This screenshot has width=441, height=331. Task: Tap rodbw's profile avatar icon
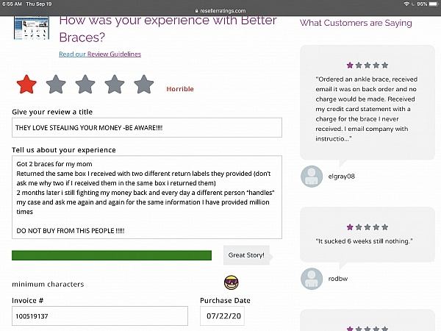[312, 279]
